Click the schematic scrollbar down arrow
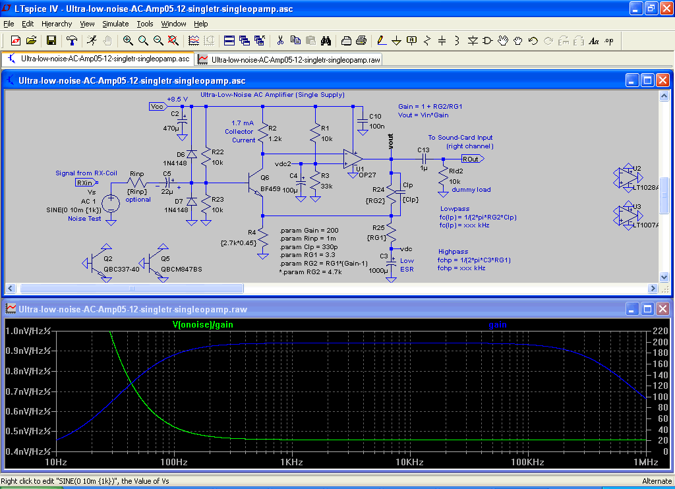 (664, 277)
